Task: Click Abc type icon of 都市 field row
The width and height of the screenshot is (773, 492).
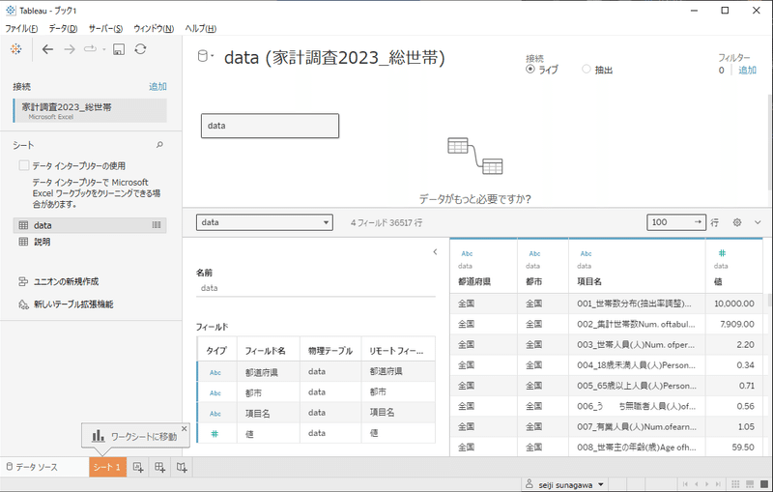Action: click(x=215, y=392)
